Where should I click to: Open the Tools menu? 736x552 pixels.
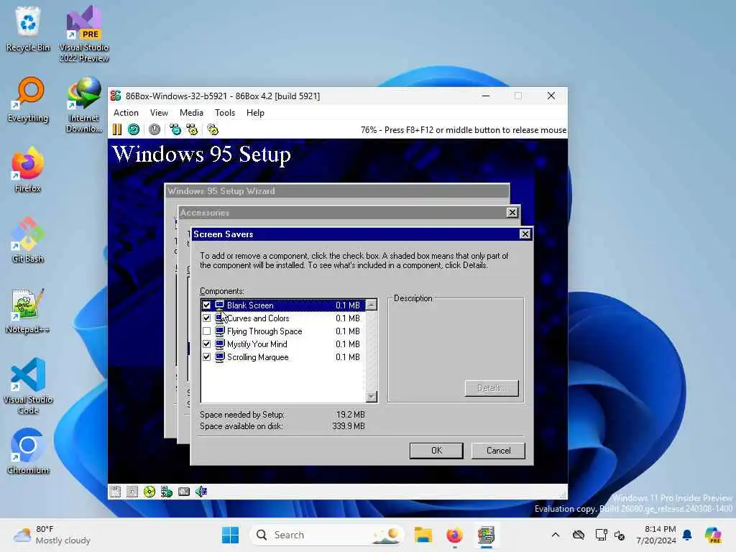click(225, 113)
